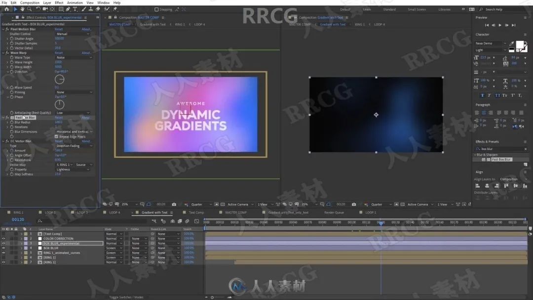Pick the Rectangle shape tool
The image size is (533, 300).
click(60, 9)
